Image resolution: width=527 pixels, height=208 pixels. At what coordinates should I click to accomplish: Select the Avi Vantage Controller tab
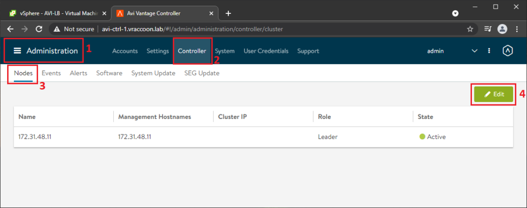pyautogui.click(x=164, y=13)
